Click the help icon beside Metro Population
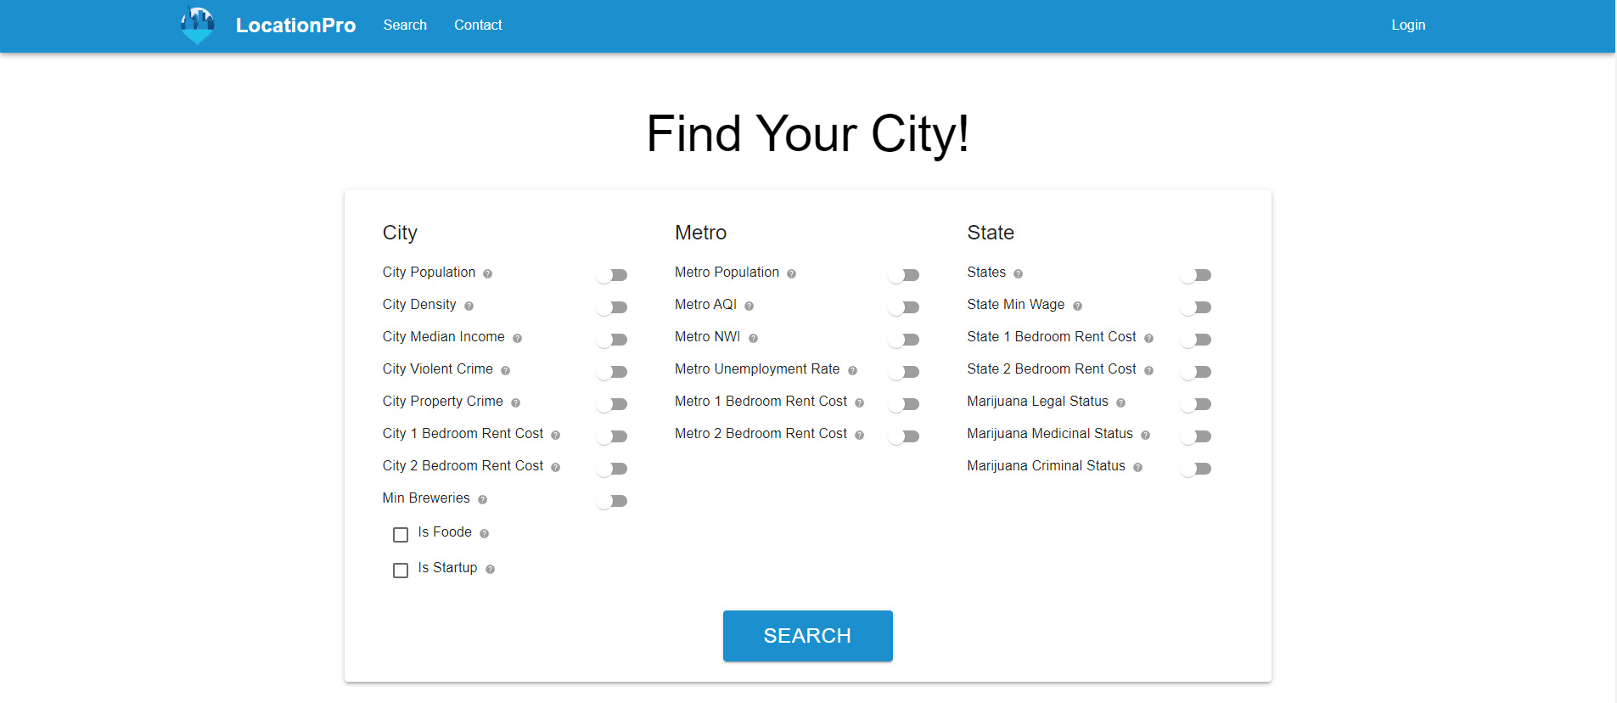Screen dimensions: 1617x703 [791, 273]
